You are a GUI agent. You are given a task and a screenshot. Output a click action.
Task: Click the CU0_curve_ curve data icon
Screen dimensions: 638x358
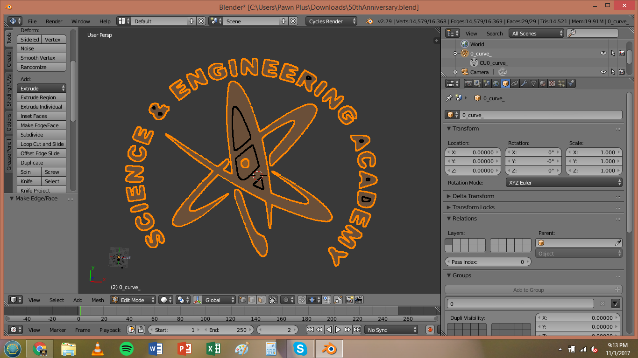pyautogui.click(x=474, y=63)
